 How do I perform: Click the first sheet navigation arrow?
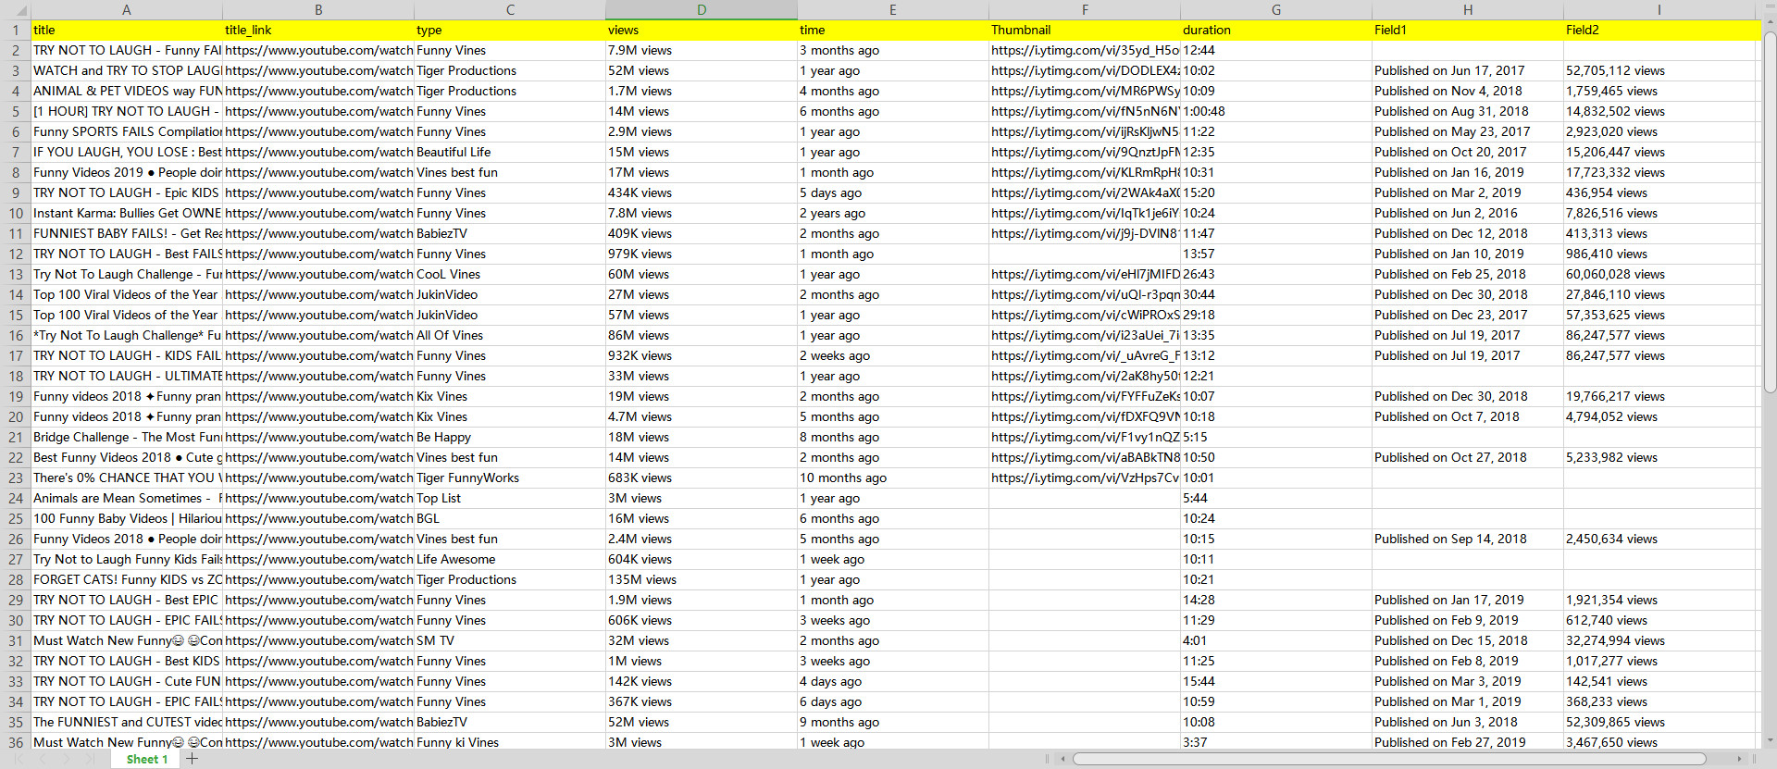tap(20, 759)
